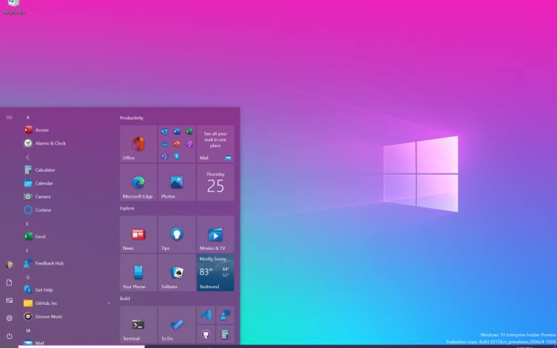Launch Excel from the app list
The image size is (557, 348).
[x=68, y=237]
